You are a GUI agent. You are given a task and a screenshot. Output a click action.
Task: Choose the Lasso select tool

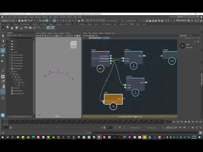pyautogui.click(x=3, y=41)
